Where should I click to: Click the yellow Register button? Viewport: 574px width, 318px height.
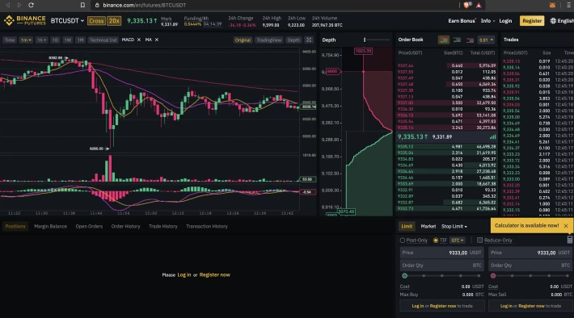[532, 21]
